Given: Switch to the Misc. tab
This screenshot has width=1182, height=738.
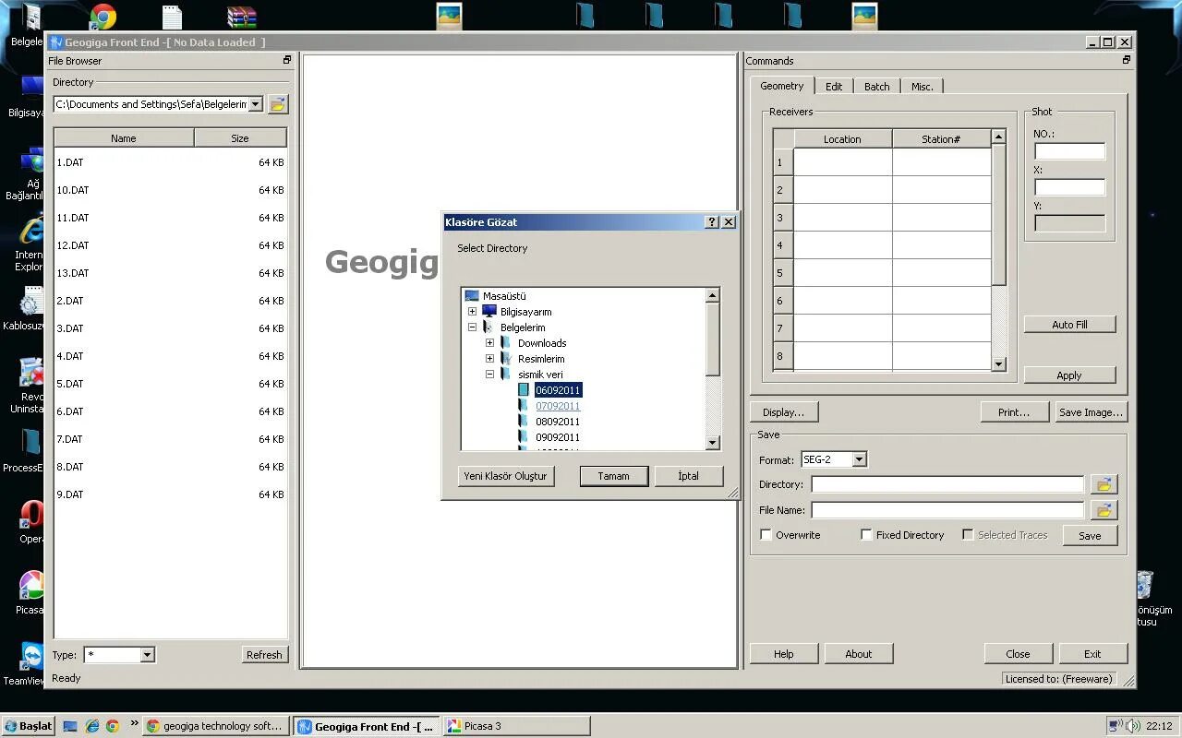Looking at the screenshot, I should 923,87.
